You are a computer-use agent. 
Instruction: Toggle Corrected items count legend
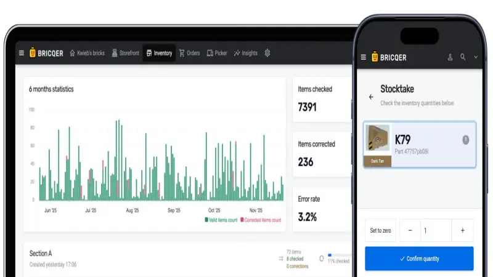pyautogui.click(x=261, y=220)
